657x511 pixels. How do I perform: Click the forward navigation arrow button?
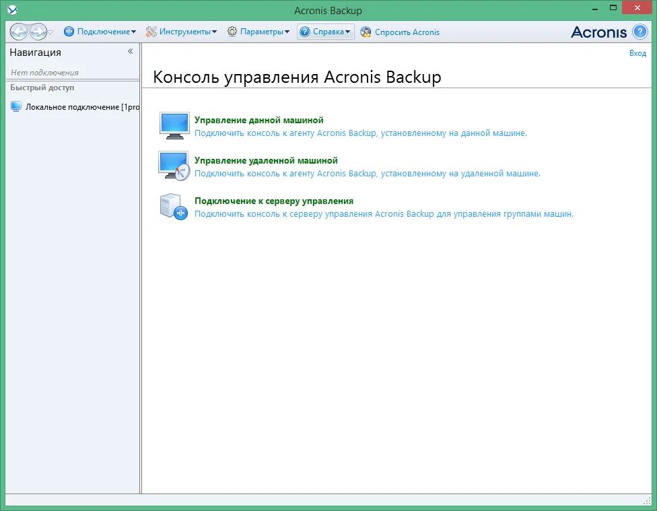(x=38, y=32)
